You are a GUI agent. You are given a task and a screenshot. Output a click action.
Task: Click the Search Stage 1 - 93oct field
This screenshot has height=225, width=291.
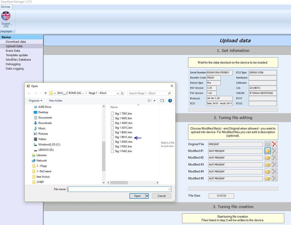coord(147,93)
